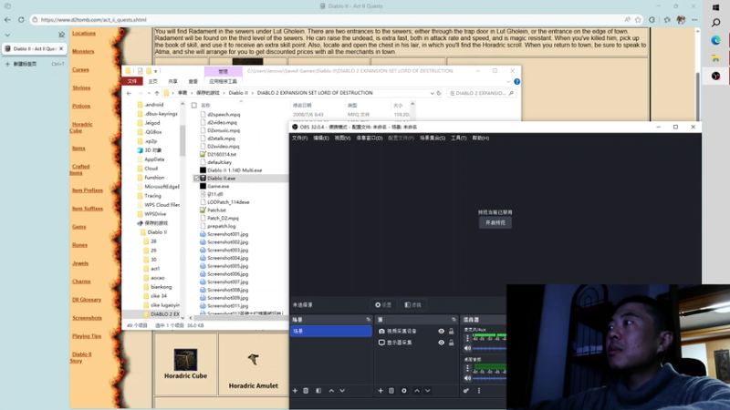Screen dimensions: 730x410
Task: Adjust 麦克风/Aux volume slider
Action: tap(490, 348)
